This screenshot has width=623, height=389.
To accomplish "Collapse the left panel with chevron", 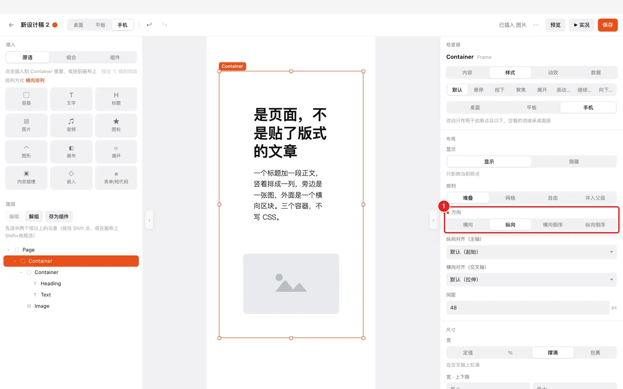I will point(150,220).
